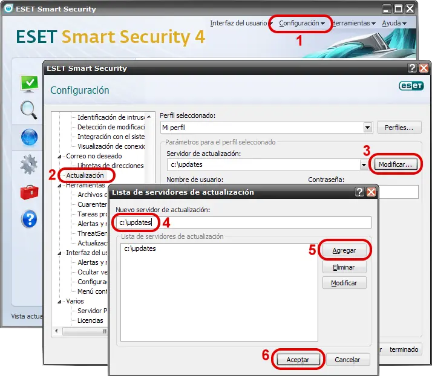432x376 pixels.
Task: Select Menú contextual tree item
Action: tap(92, 291)
